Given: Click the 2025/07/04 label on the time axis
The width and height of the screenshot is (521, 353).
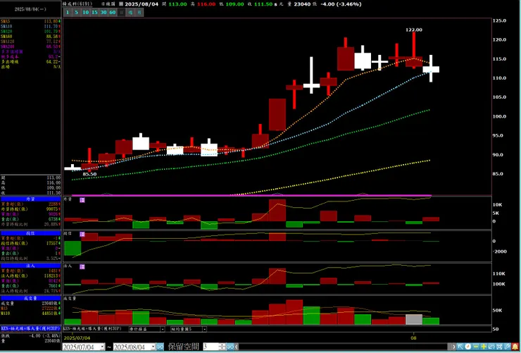Looking at the screenshot, I should click(77, 338).
